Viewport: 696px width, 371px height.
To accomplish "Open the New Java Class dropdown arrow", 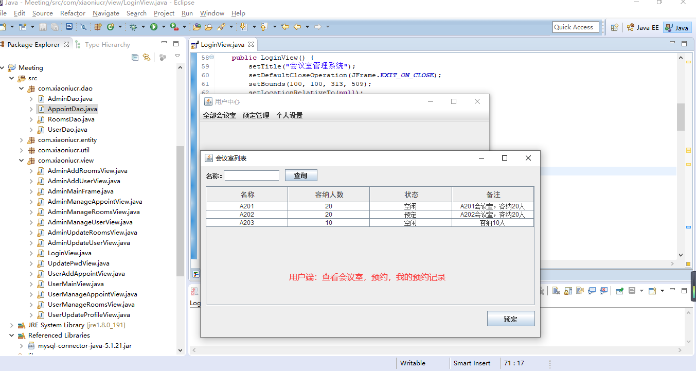I will (x=120, y=27).
